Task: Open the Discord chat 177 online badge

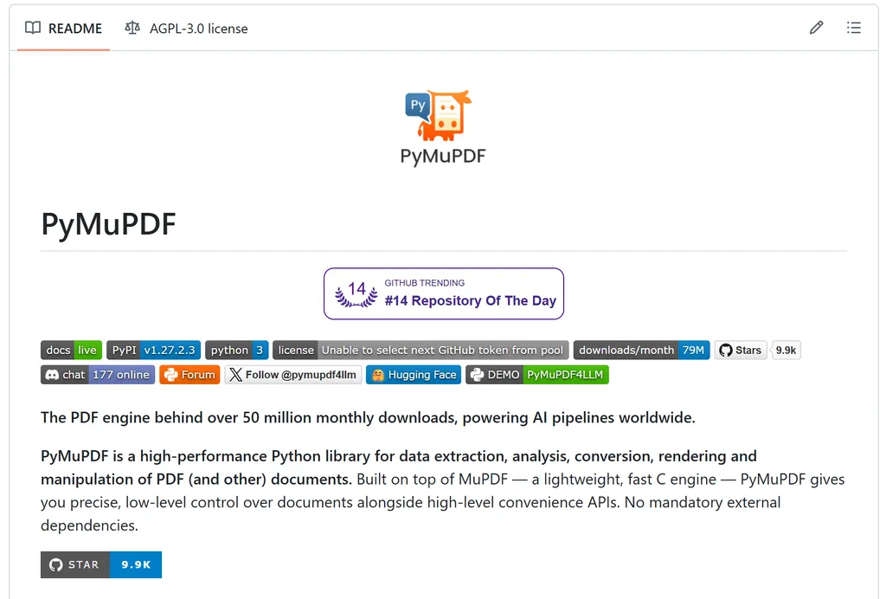Action: 98,375
